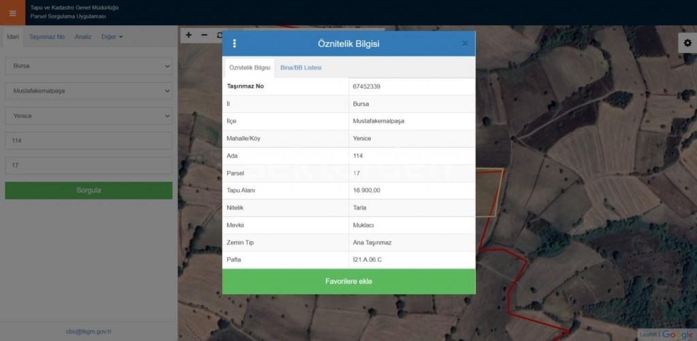Click the highlighted yellow parcel on map
Image resolution: width=697 pixels, height=341 pixels.
tap(488, 193)
